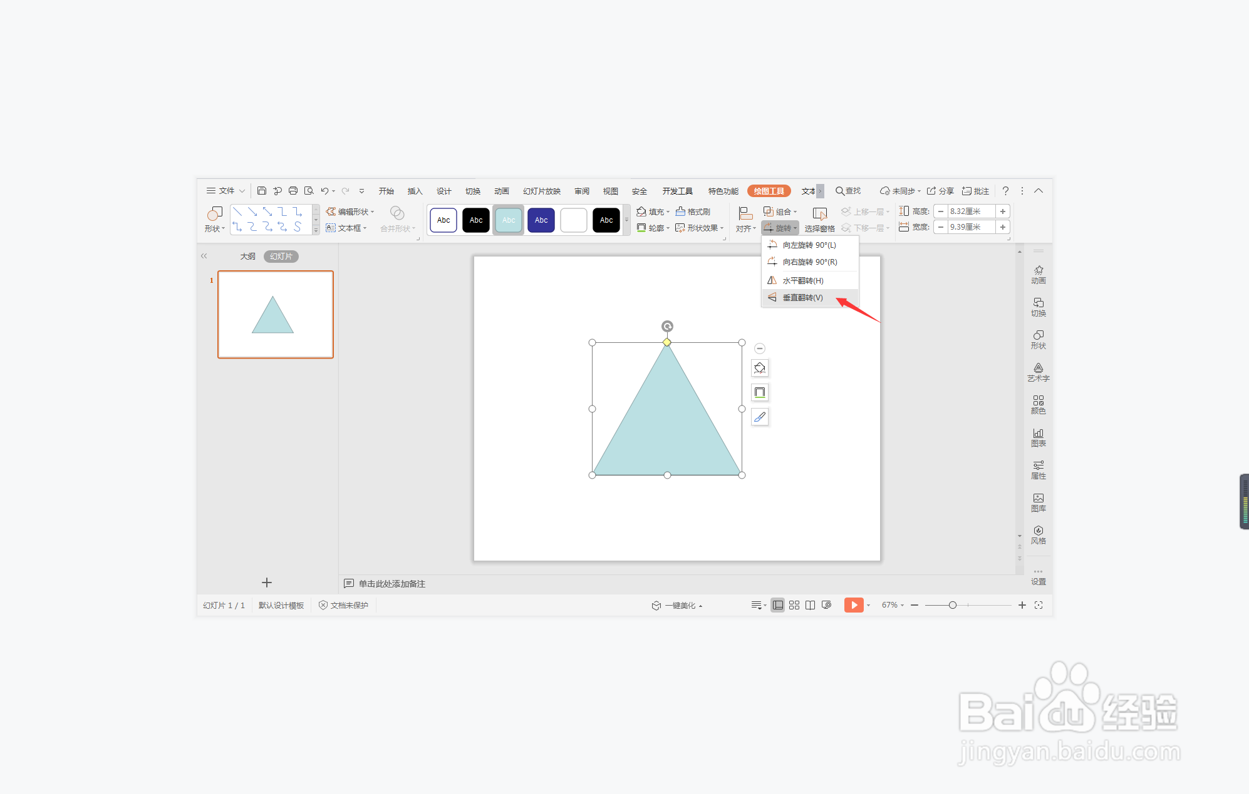Image resolution: width=1249 pixels, height=794 pixels.
Task: Open the 幻灯片放映 ribbon tab
Action: (542, 191)
